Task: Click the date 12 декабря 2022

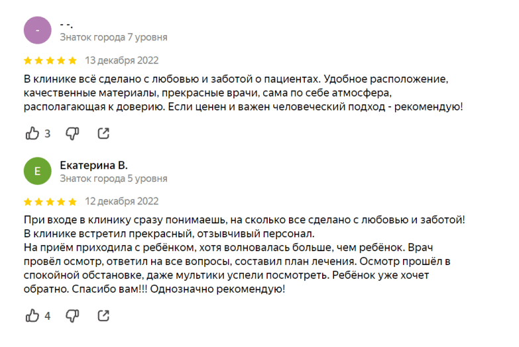Action: point(122,202)
